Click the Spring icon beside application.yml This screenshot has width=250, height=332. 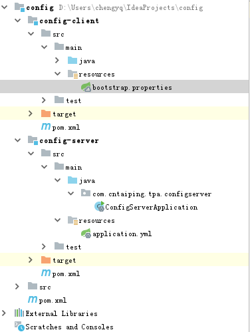pyautogui.click(x=86, y=234)
